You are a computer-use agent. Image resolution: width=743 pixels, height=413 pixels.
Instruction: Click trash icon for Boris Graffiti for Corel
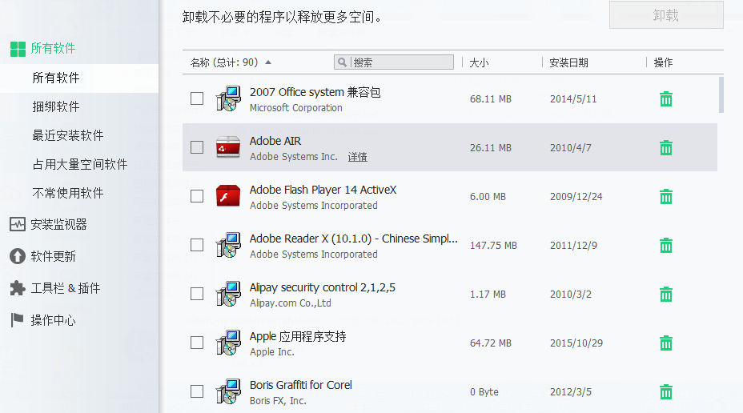click(666, 391)
